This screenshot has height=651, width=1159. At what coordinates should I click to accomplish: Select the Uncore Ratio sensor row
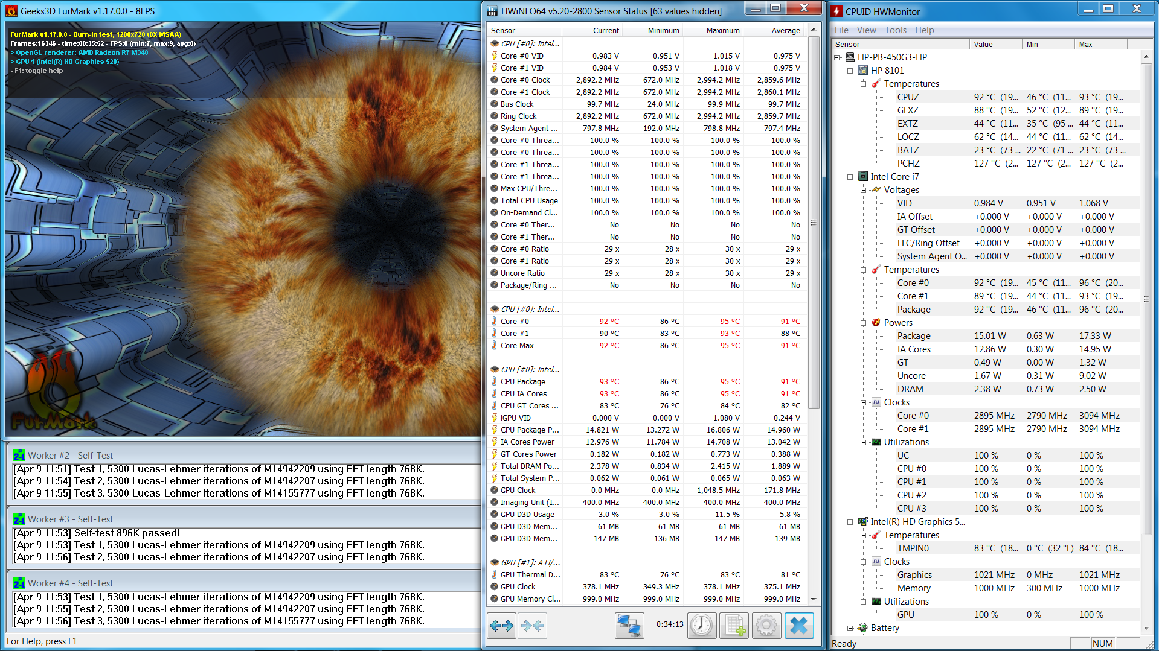[x=646, y=273]
